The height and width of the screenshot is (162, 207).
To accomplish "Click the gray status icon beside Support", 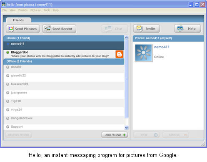I will pyautogui.click(x=8, y=127).
